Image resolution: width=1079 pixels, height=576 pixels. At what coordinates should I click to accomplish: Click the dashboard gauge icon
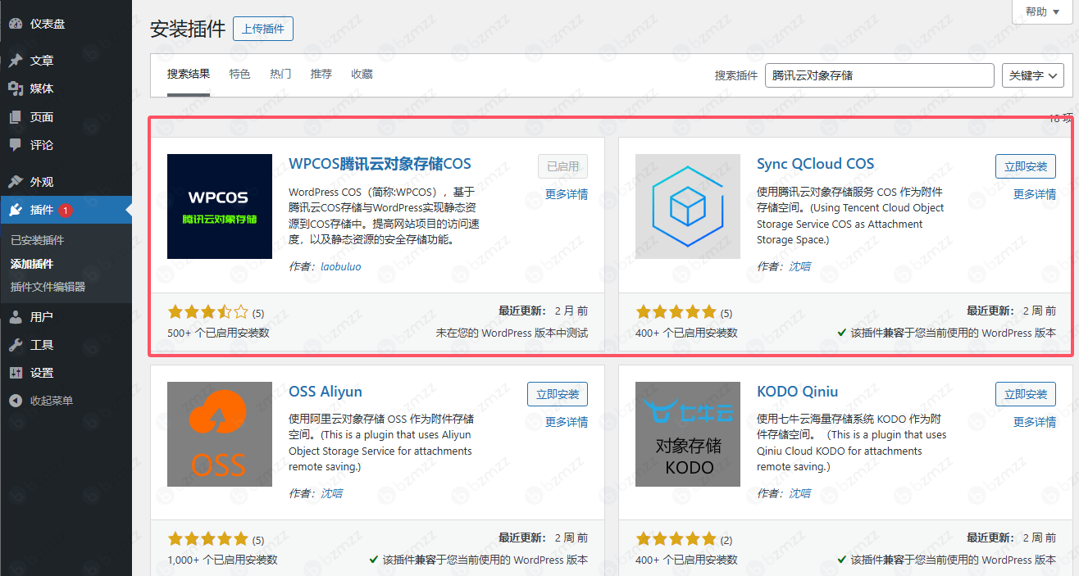pos(16,24)
